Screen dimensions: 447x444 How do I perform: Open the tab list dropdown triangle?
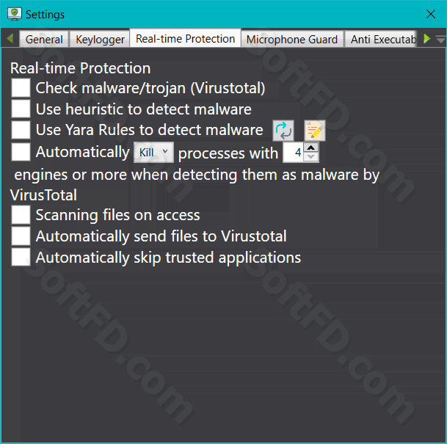pyautogui.click(x=440, y=40)
